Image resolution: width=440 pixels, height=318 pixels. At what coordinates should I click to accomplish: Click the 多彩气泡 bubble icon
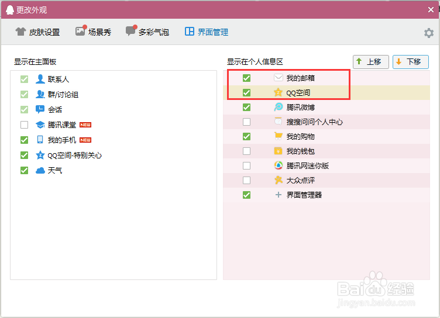(131, 30)
